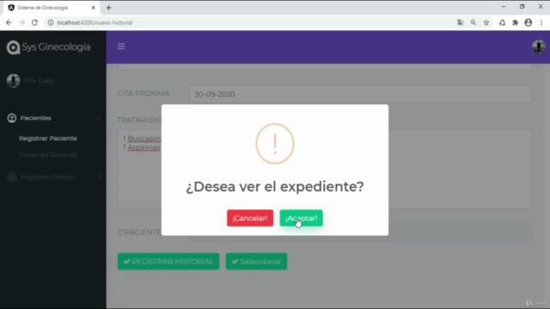The image size is (550, 309).
Task: Click the Sys Ginecología logo
Action: coord(14,47)
